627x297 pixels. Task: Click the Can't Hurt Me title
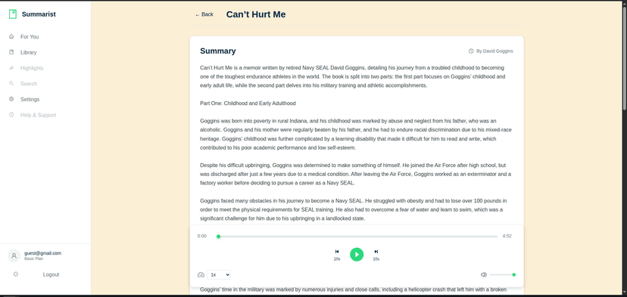coord(256,14)
